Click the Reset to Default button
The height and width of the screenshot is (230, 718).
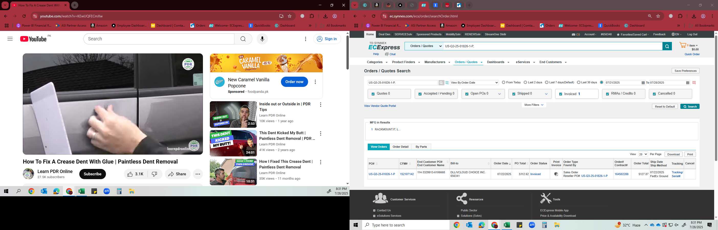[665, 107]
